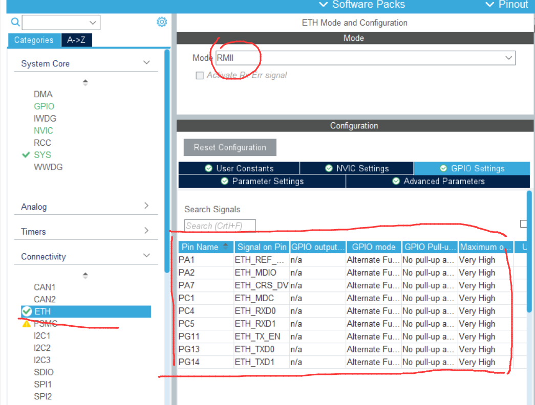This screenshot has height=405, width=535.
Task: Click the System Core list sort arrows
Action: [x=85, y=82]
